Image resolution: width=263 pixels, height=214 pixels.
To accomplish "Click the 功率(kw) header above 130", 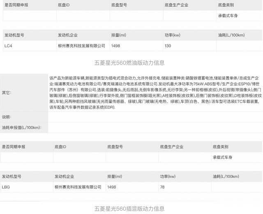I will [173, 35].
